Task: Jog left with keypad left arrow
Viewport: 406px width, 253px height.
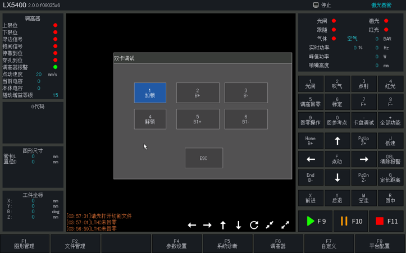Action: [311, 159]
